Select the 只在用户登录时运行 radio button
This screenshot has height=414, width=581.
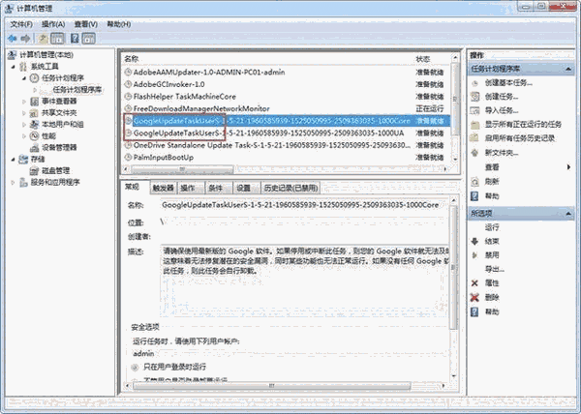tap(135, 368)
